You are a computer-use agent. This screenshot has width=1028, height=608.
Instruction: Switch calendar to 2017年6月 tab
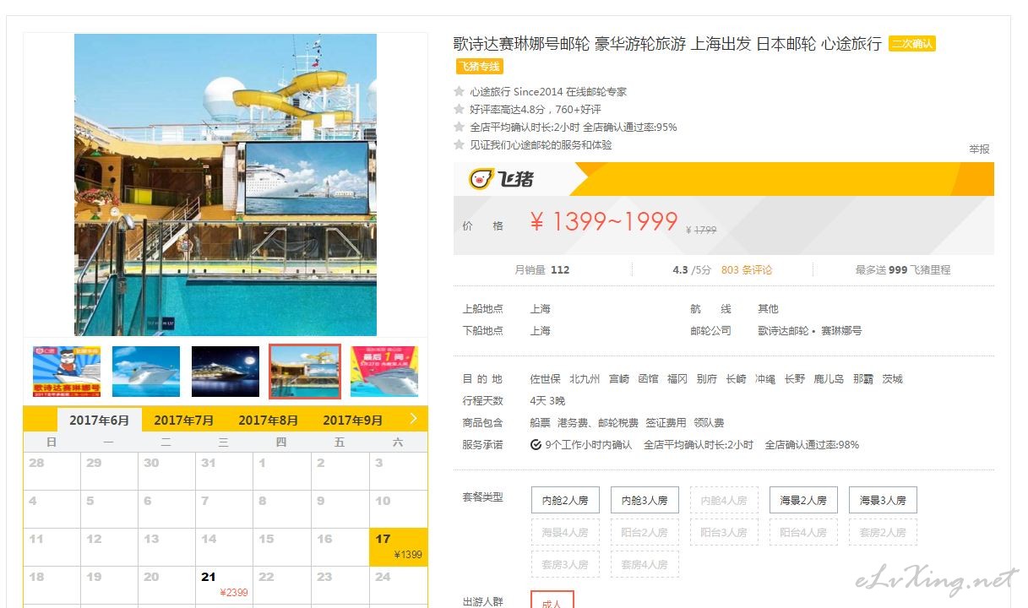100,421
